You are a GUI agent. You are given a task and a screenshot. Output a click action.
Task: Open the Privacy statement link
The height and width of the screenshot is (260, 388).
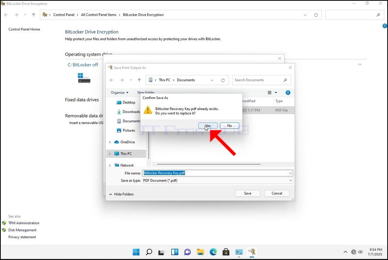tap(22, 237)
